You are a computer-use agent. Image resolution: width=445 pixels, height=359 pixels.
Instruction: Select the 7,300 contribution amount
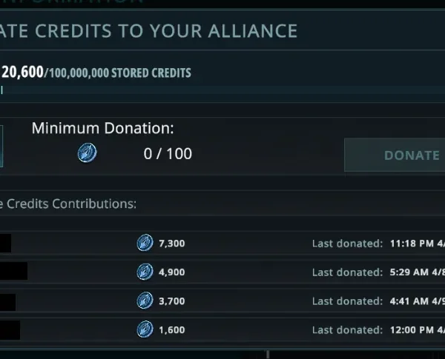tap(172, 244)
